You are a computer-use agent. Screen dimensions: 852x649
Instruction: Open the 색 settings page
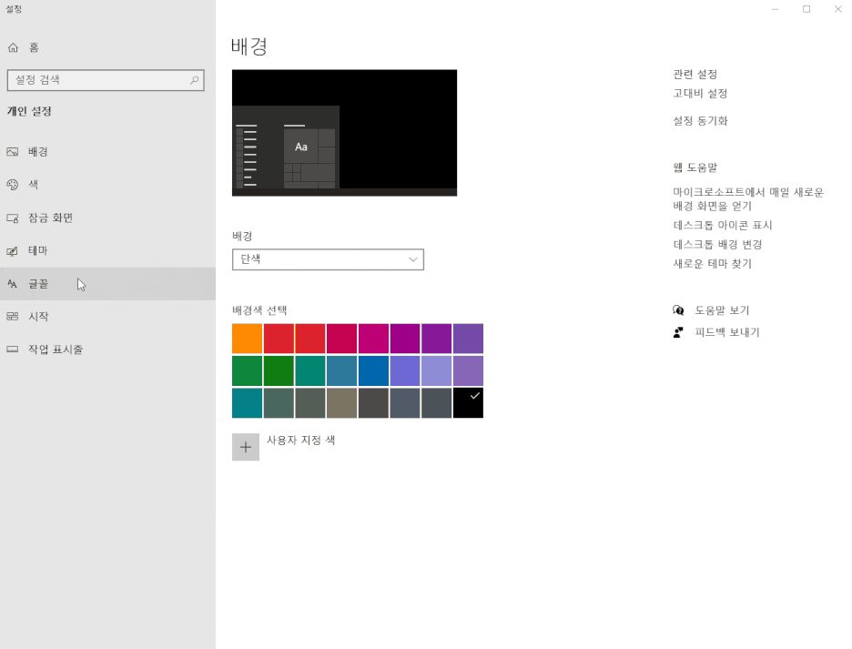[107, 184]
